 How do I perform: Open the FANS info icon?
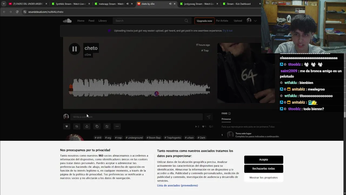point(229,113)
